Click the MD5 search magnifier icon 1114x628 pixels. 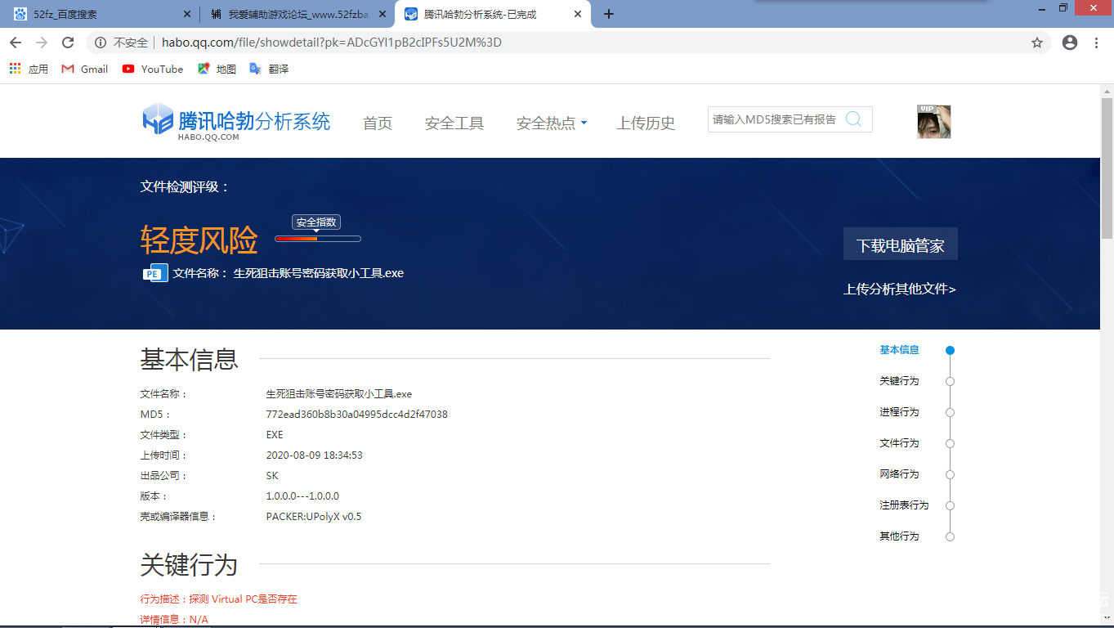[854, 119]
